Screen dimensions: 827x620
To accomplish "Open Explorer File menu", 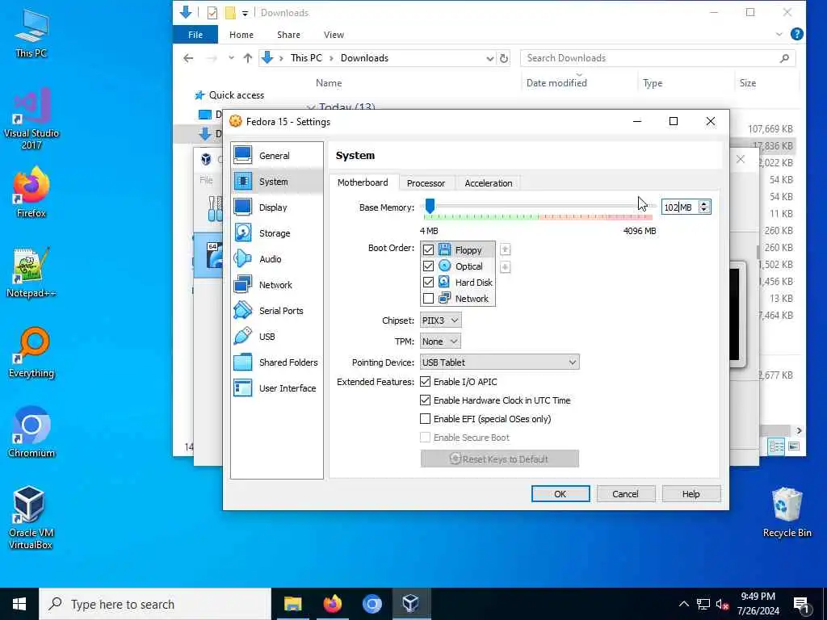I will [195, 35].
